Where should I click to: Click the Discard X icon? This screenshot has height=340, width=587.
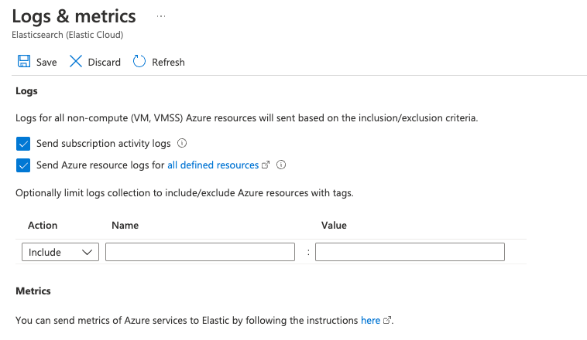(76, 62)
